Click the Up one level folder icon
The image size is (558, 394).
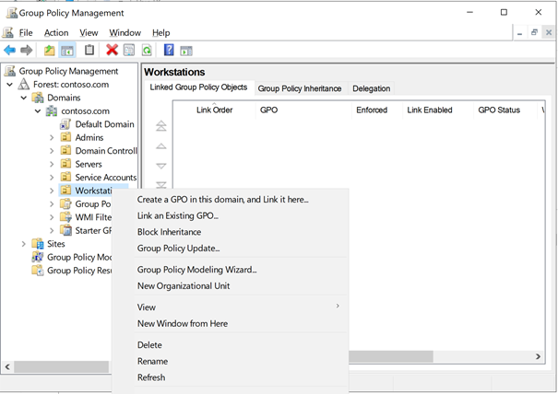[50, 50]
